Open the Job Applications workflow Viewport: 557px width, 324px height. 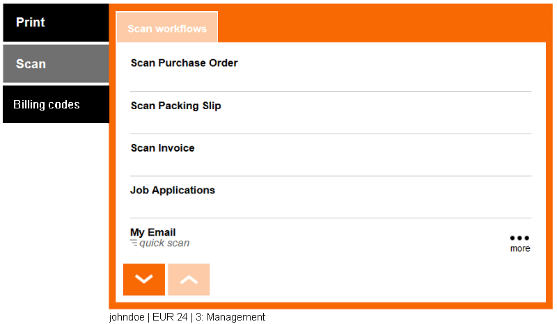173,191
